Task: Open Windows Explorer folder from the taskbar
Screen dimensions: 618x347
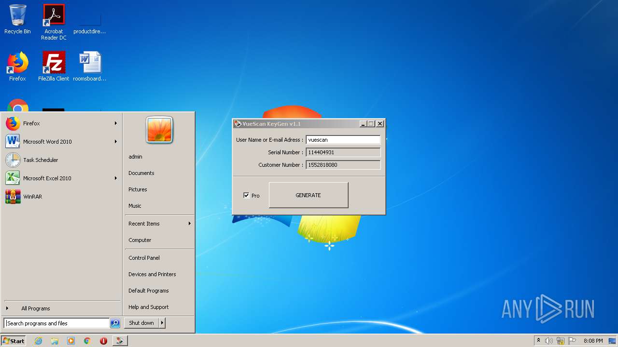Action: tap(55, 341)
